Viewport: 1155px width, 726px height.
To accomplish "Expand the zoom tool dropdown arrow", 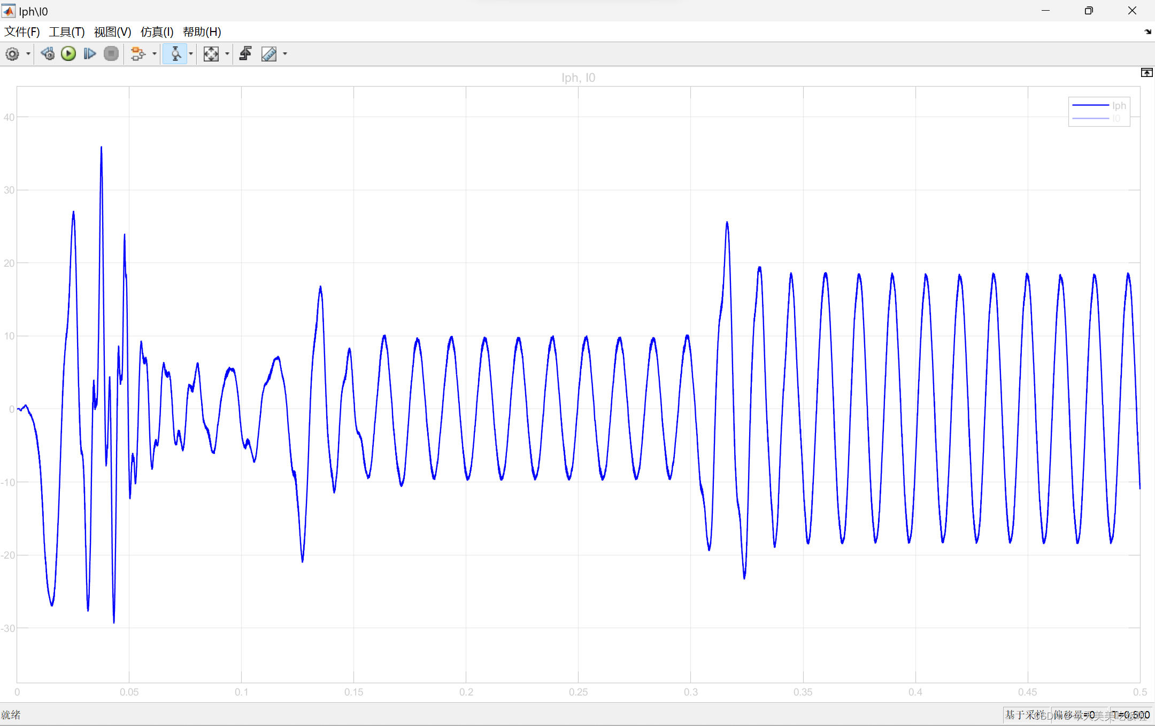I will pos(191,54).
